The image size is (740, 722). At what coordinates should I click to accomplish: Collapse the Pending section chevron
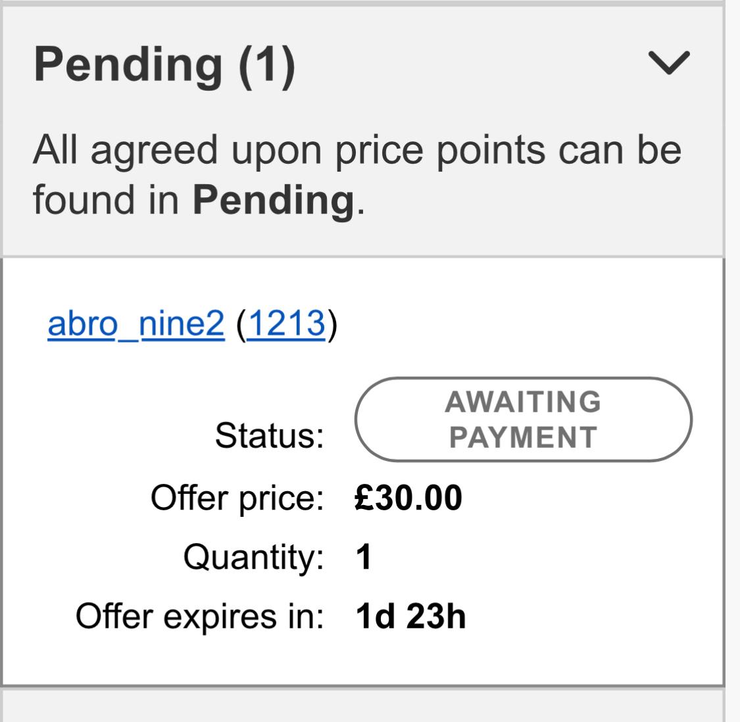669,63
